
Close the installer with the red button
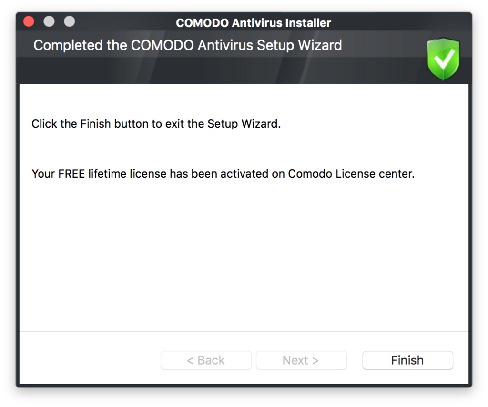pos(29,21)
